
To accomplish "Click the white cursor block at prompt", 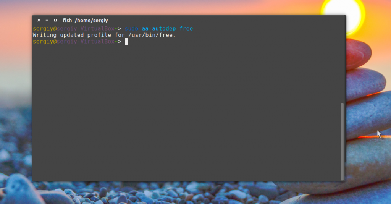I will tap(126, 42).
